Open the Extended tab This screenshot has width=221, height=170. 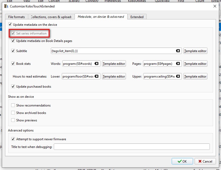click(137, 17)
